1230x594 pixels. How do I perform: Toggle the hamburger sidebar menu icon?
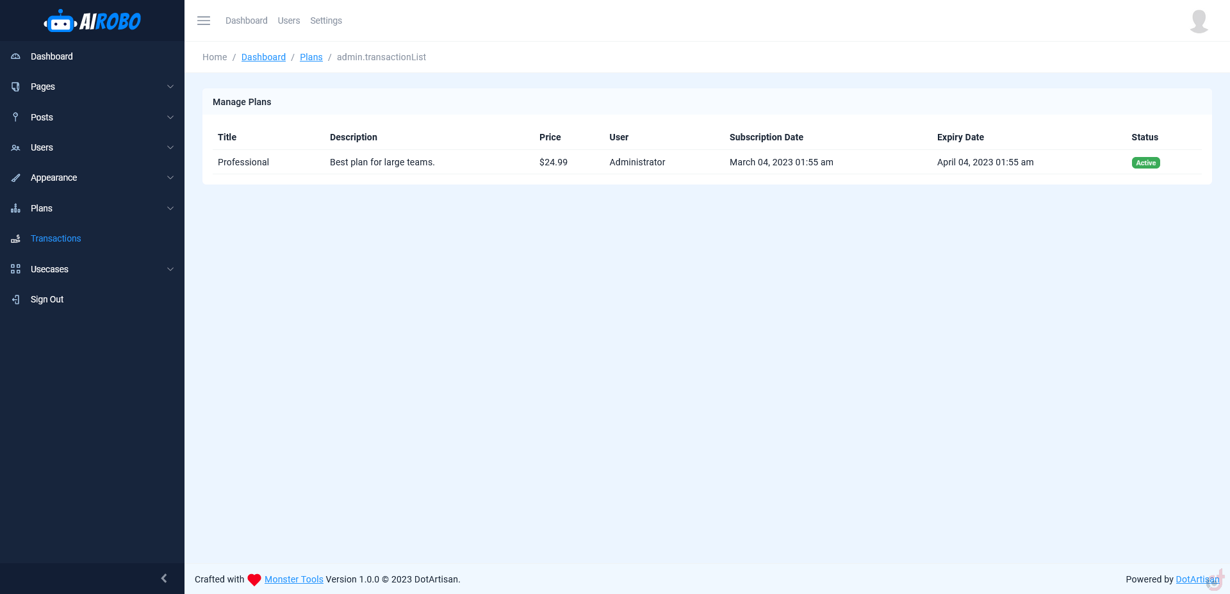(x=204, y=21)
